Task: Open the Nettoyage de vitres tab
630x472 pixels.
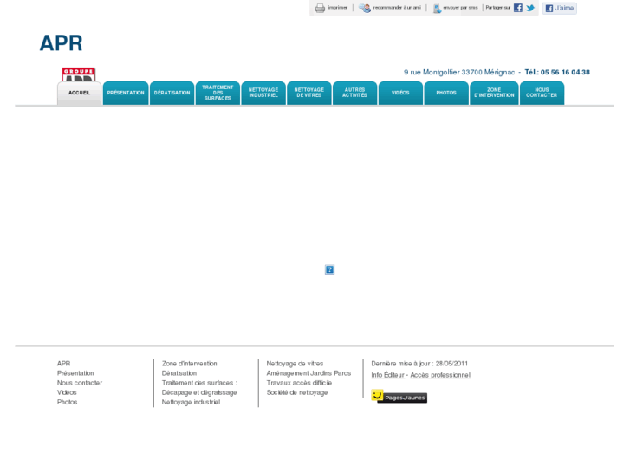Action: tap(309, 93)
